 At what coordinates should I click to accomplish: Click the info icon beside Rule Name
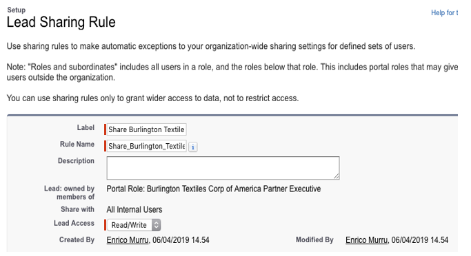(x=193, y=147)
